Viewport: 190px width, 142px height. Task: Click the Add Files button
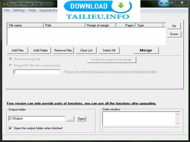pyautogui.click(x=18, y=50)
